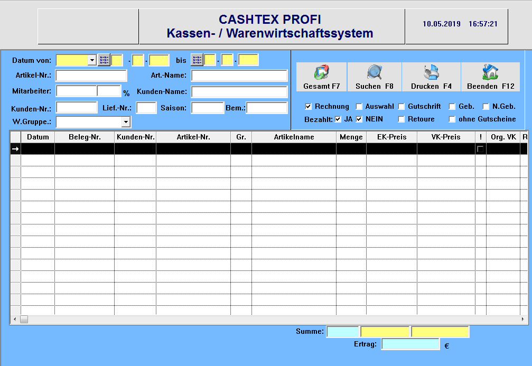Open the calendar picker after bis

click(197, 60)
